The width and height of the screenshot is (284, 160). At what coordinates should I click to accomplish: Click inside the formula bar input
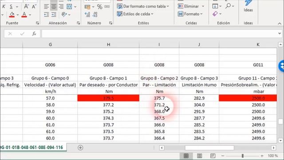[x=159, y=34]
